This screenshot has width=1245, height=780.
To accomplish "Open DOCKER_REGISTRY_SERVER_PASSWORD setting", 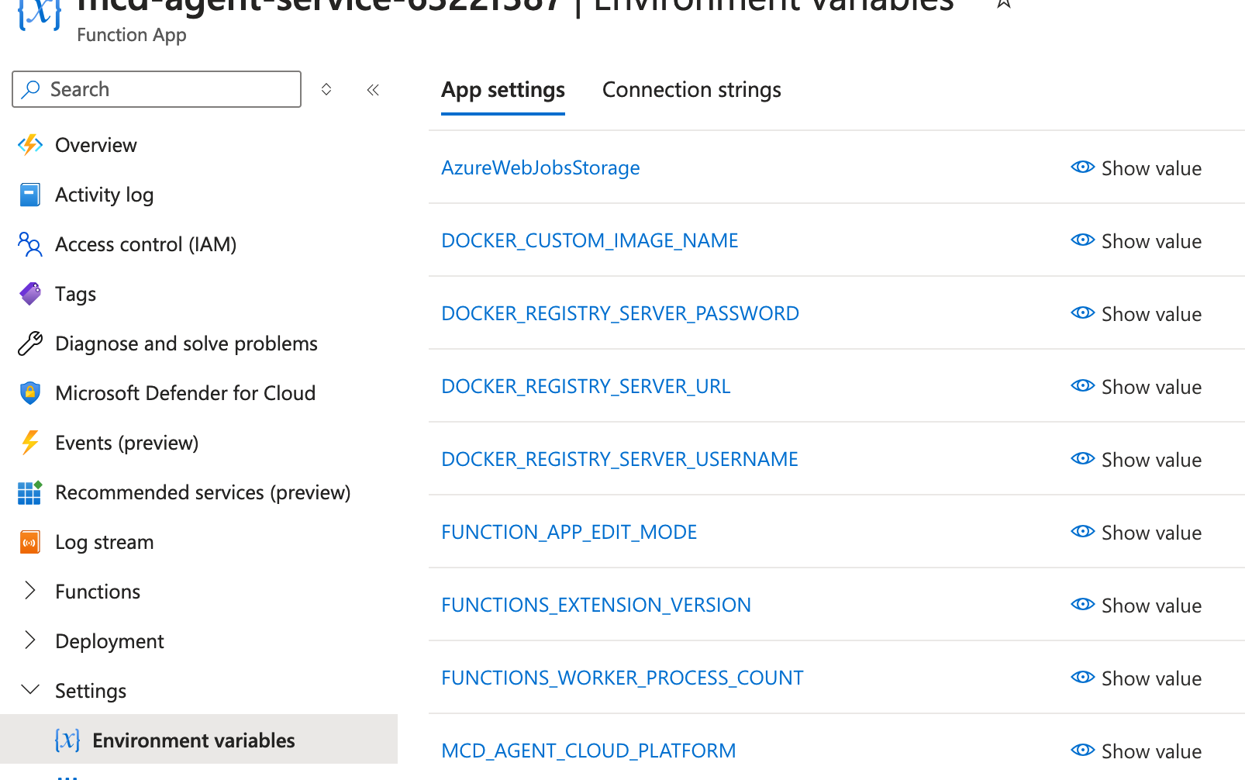I will [619, 314].
